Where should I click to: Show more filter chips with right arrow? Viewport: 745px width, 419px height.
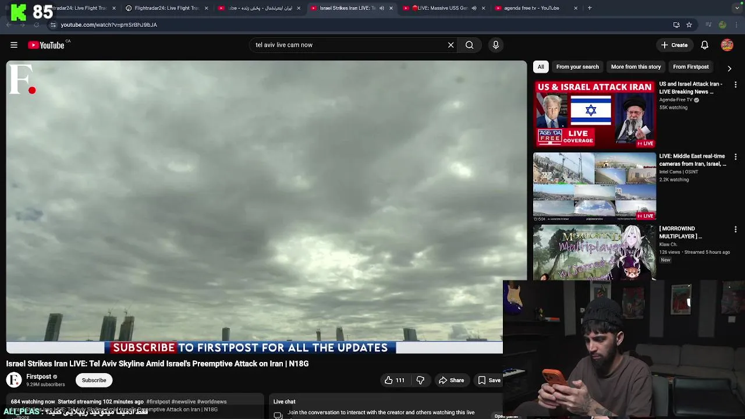tap(729, 68)
